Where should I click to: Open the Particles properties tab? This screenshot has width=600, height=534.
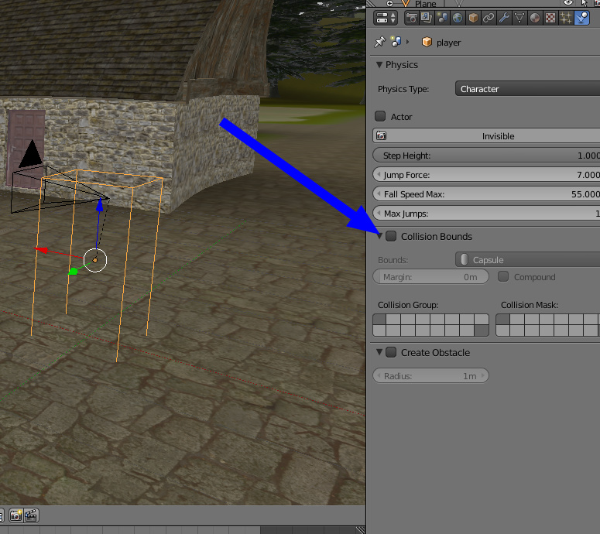(x=566, y=18)
